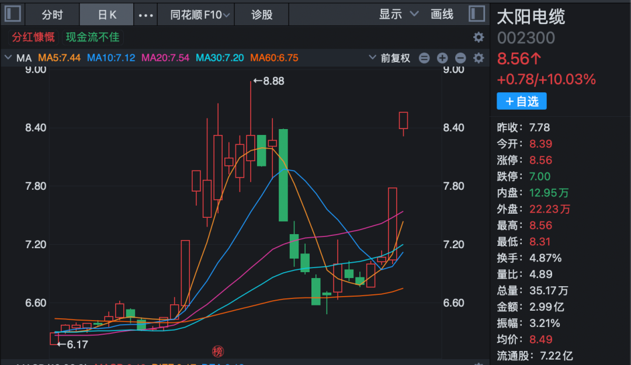The width and height of the screenshot is (631, 365).
Task: Click the first minus circle icon
Action: 425,58
